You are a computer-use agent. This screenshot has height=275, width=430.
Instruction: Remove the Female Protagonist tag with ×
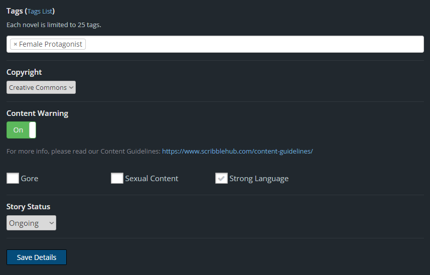pyautogui.click(x=15, y=44)
